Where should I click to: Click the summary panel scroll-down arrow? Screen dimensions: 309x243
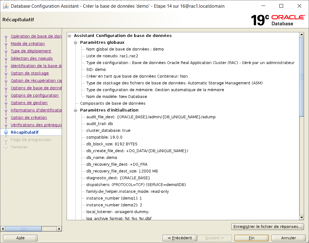302,217
